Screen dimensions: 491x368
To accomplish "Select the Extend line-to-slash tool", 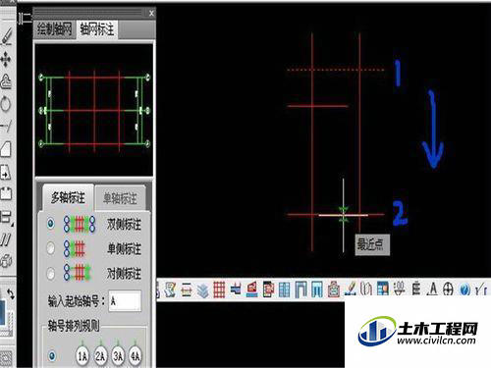I will [6, 127].
